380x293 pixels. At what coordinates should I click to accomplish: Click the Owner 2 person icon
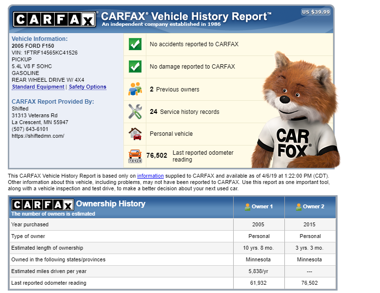[299, 207]
